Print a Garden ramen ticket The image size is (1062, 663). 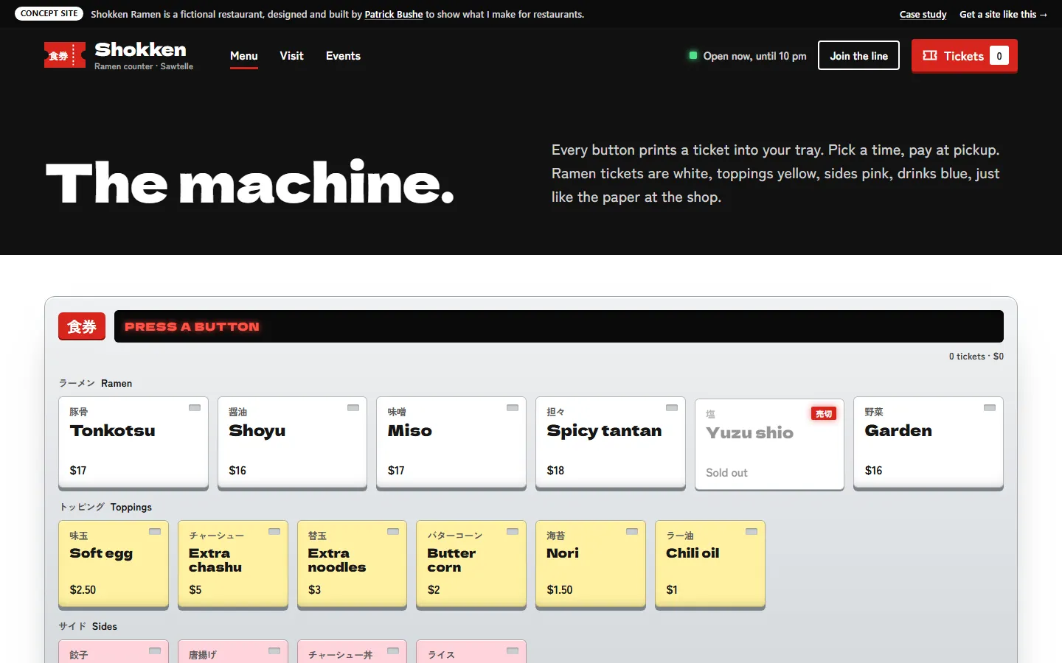tap(929, 443)
